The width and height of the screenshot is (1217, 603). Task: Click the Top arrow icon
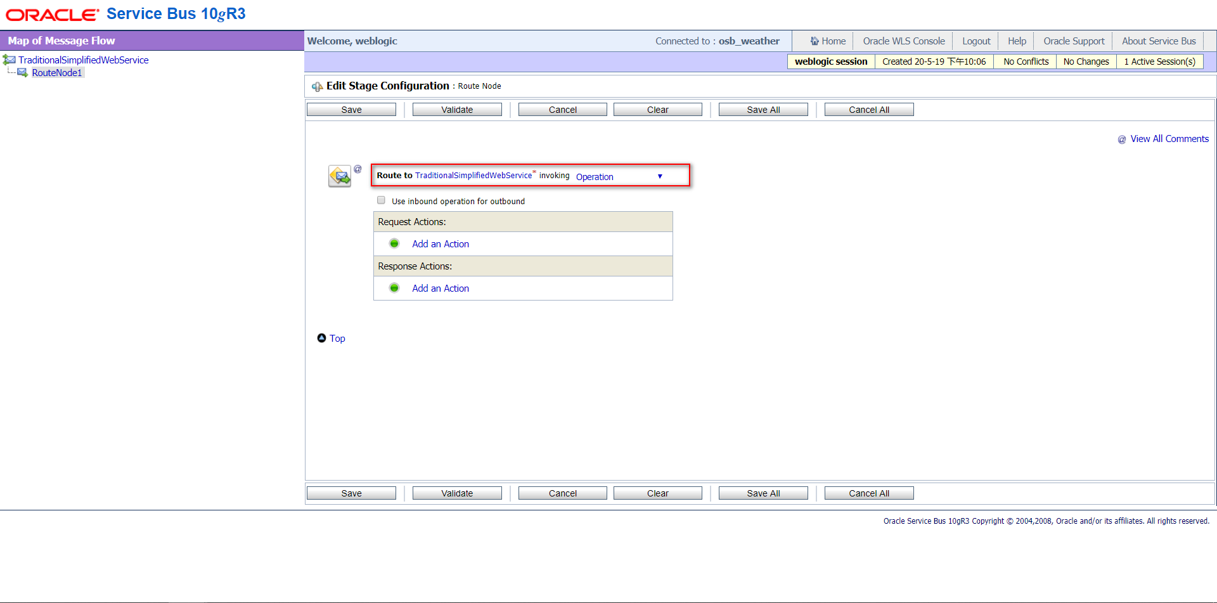(x=321, y=338)
